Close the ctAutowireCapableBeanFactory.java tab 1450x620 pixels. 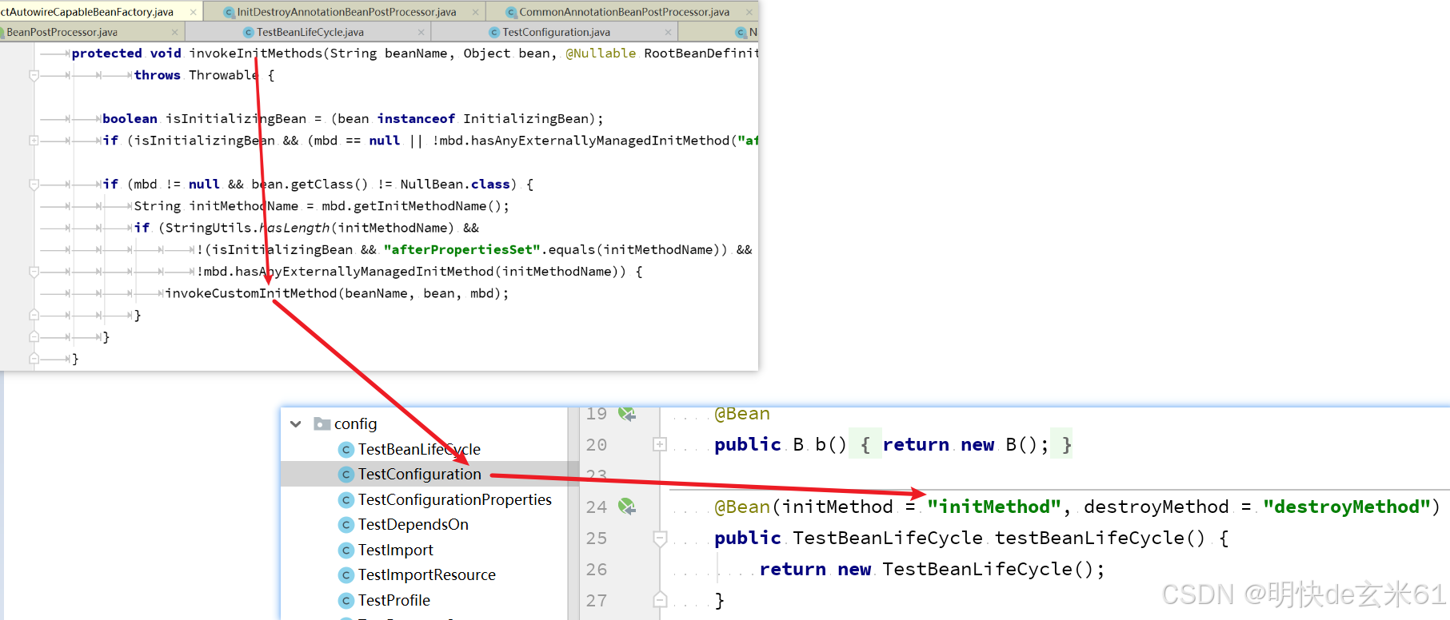(x=193, y=12)
